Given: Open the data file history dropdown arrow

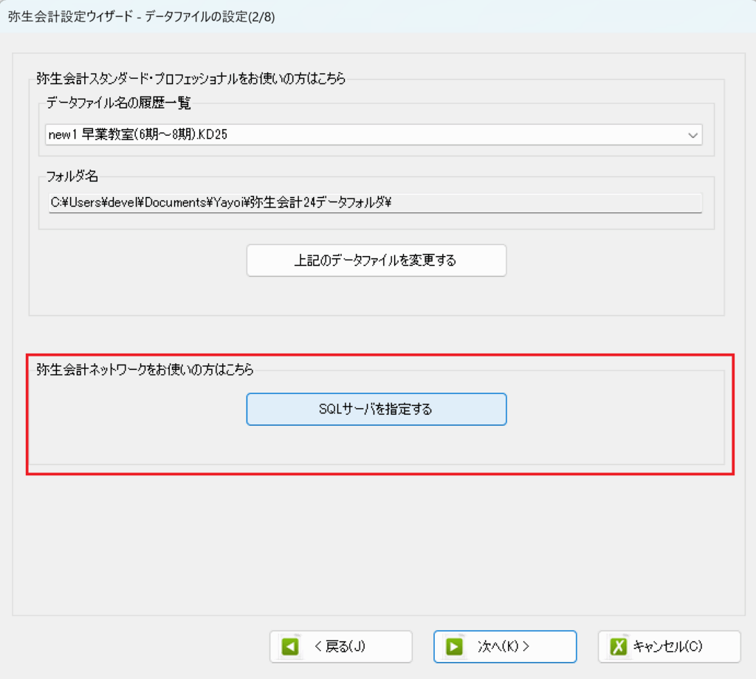Looking at the screenshot, I should [693, 135].
